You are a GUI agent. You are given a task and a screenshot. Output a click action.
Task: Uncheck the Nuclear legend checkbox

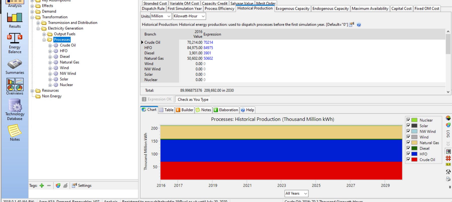pyautogui.click(x=409, y=120)
